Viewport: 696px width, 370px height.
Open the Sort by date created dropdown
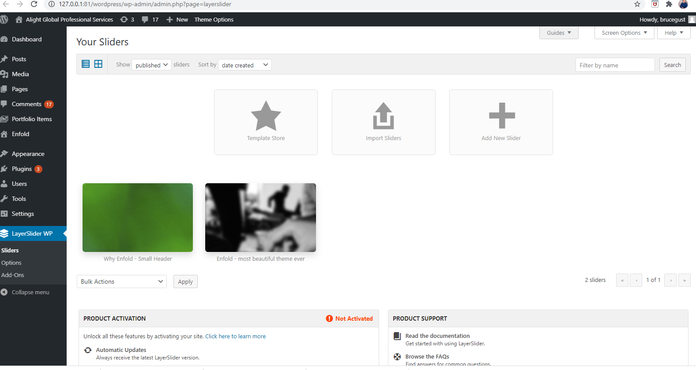(x=245, y=65)
